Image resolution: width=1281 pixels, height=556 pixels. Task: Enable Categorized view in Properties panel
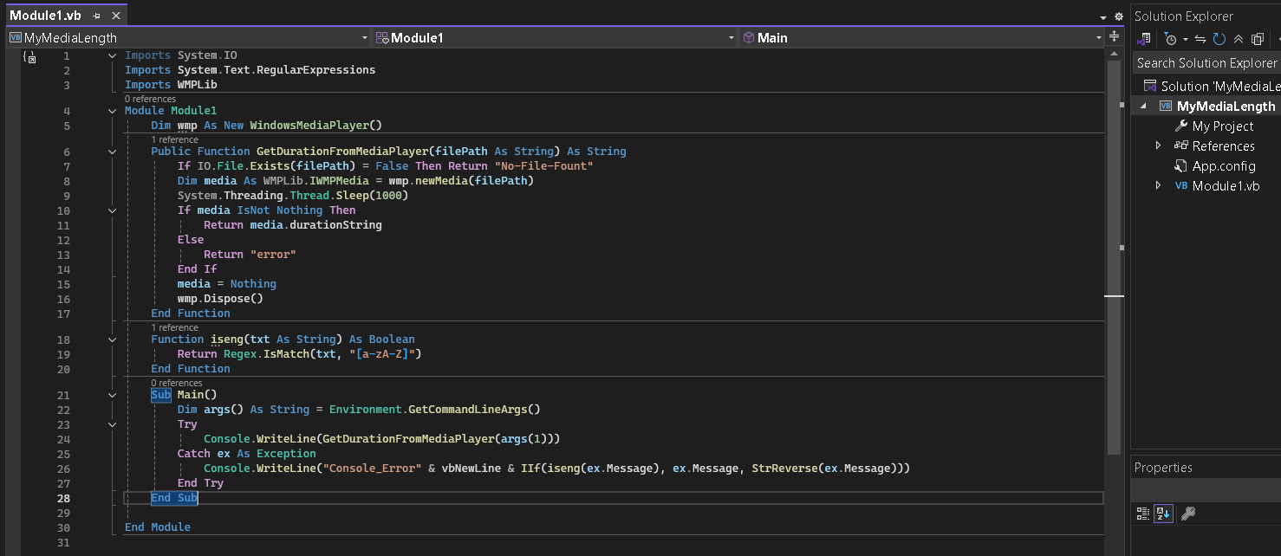pyautogui.click(x=1143, y=514)
